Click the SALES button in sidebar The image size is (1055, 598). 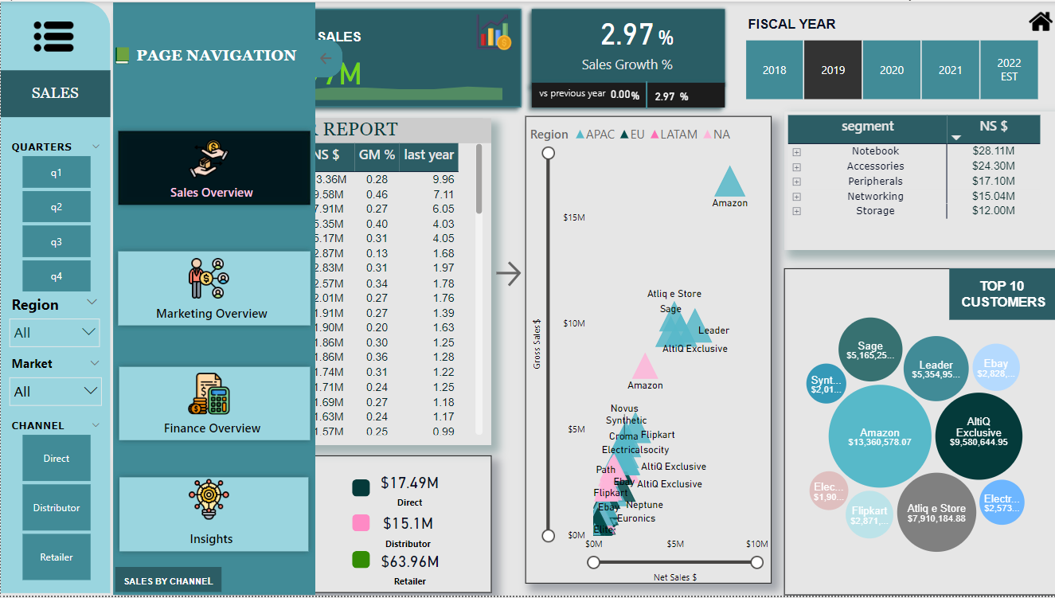point(55,93)
